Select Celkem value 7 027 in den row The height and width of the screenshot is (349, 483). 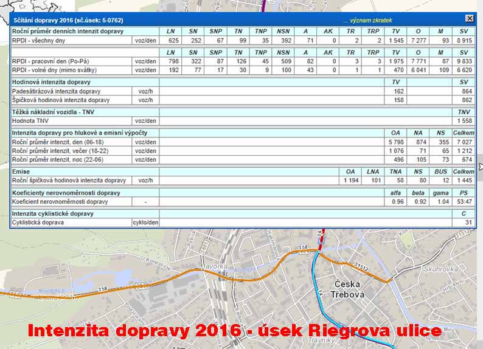coord(464,142)
